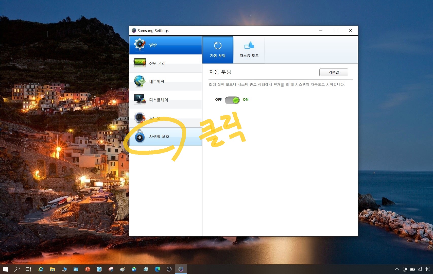Open taskbar Search magnifier
The height and width of the screenshot is (274, 433).
[17, 269]
